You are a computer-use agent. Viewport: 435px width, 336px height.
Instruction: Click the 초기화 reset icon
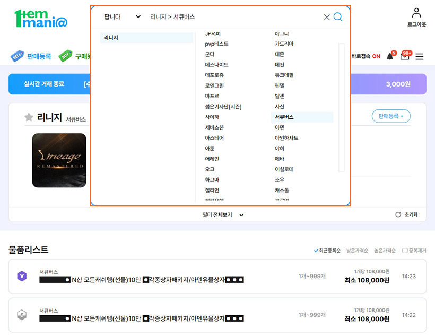(398, 214)
